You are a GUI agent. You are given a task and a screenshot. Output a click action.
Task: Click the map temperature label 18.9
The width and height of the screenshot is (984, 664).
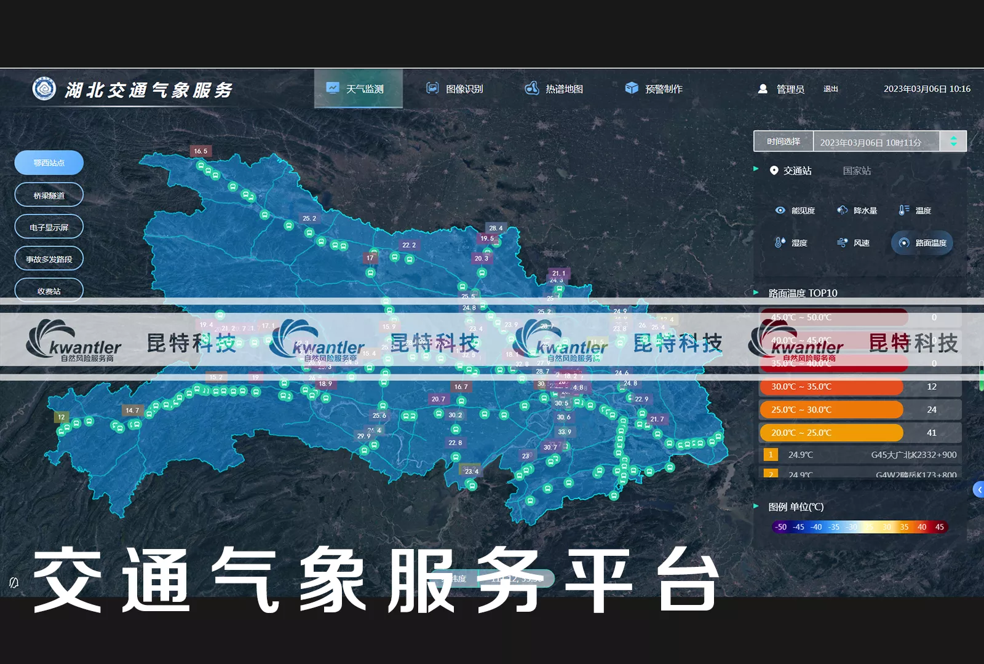325,384
